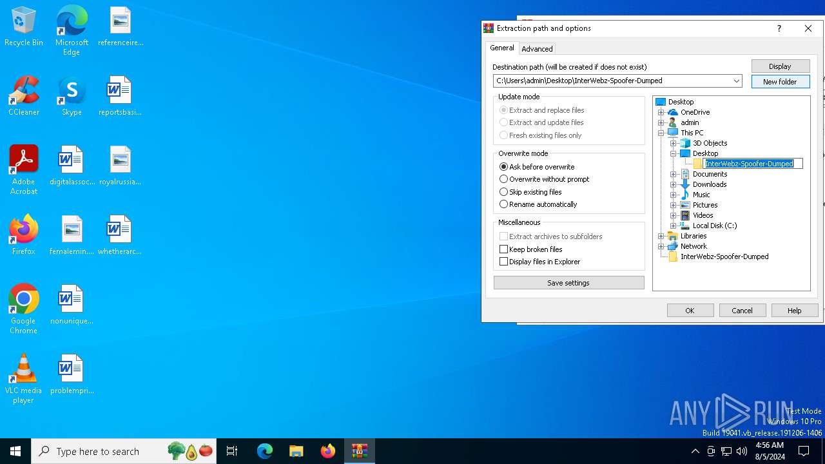The image size is (825, 464).
Task: Click the New folder button
Action: [x=780, y=82]
